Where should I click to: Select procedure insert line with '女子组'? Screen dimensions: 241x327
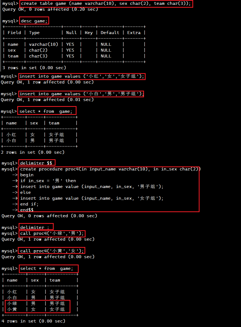click(x=92, y=198)
